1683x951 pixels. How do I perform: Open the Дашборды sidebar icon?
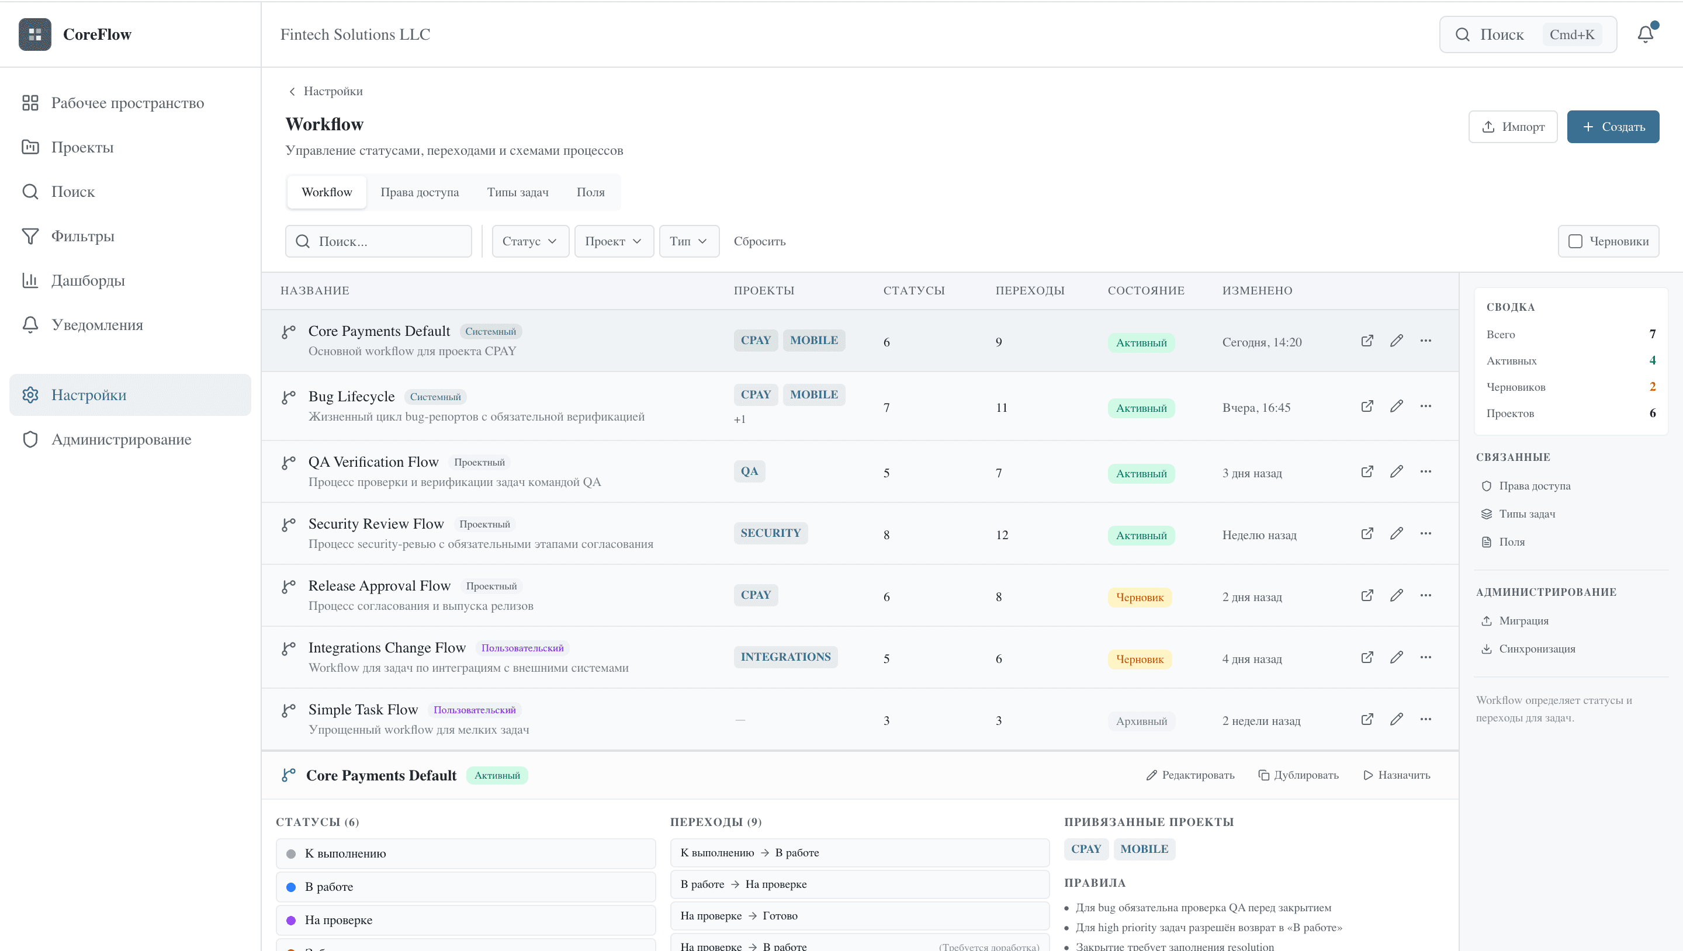pos(31,280)
